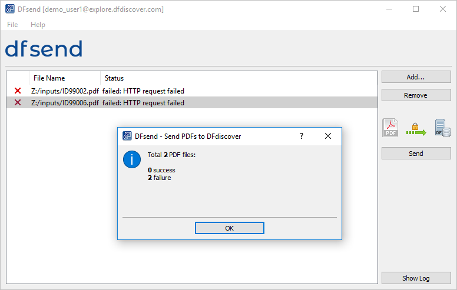Screen dimensions: 457x290
Task: Click the DFsend app icon in main title bar
Action: point(10,9)
